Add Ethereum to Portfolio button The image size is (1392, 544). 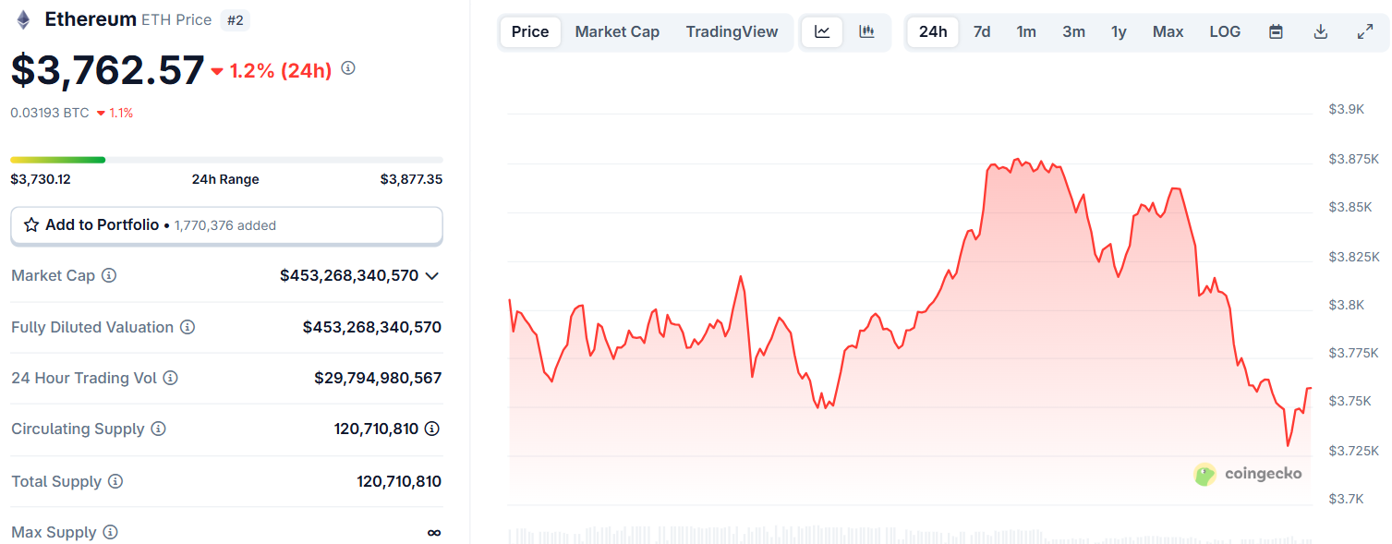(226, 225)
